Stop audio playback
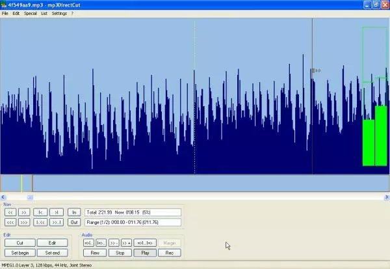The height and width of the screenshot is (269, 390). (120, 253)
